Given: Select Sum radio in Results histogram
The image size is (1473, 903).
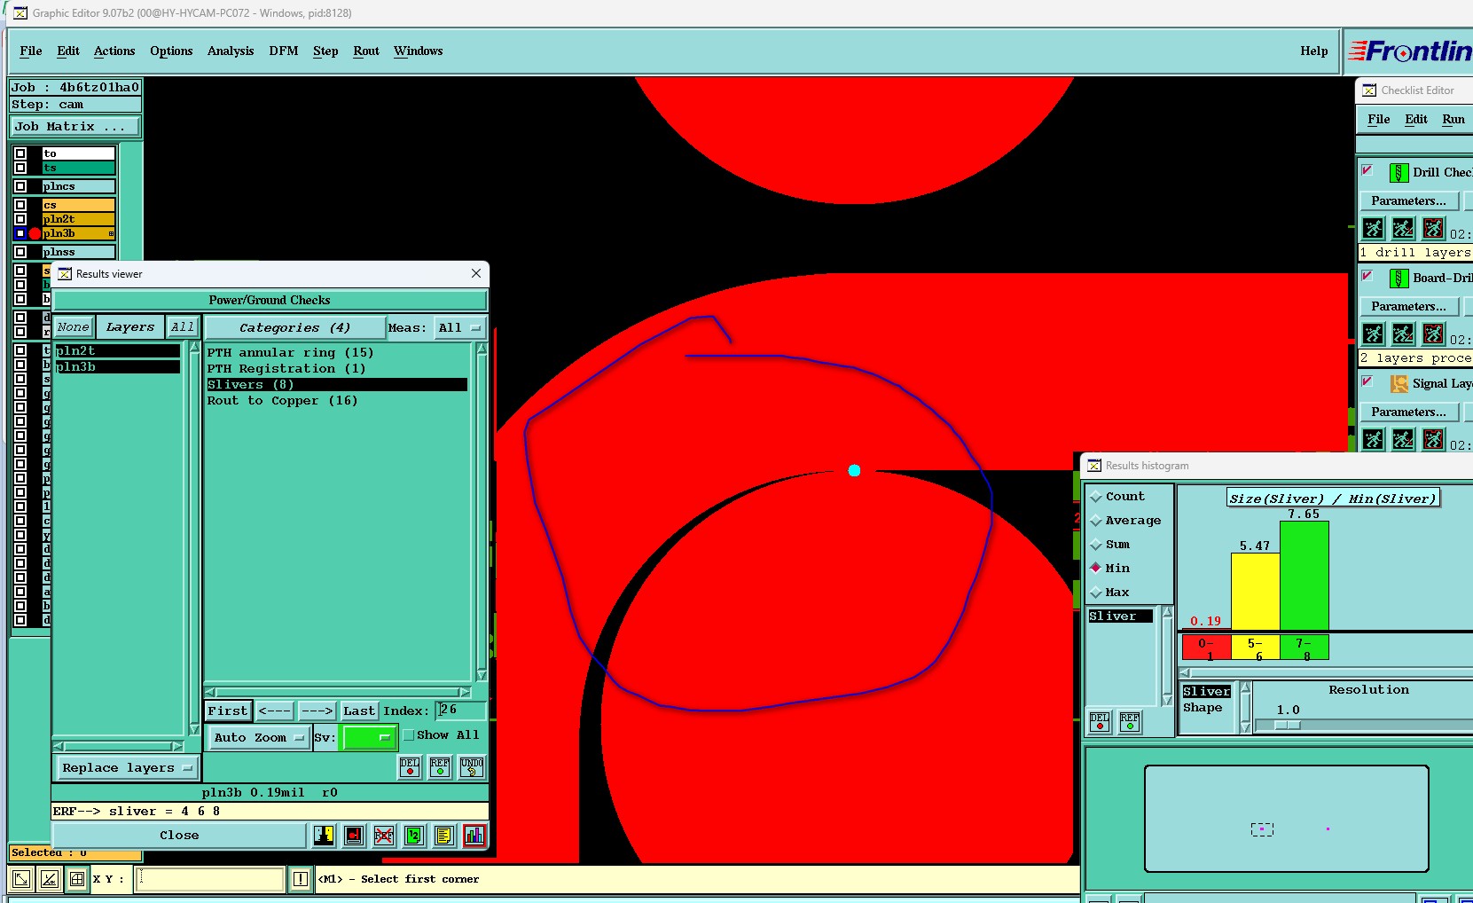Looking at the screenshot, I should (x=1096, y=545).
